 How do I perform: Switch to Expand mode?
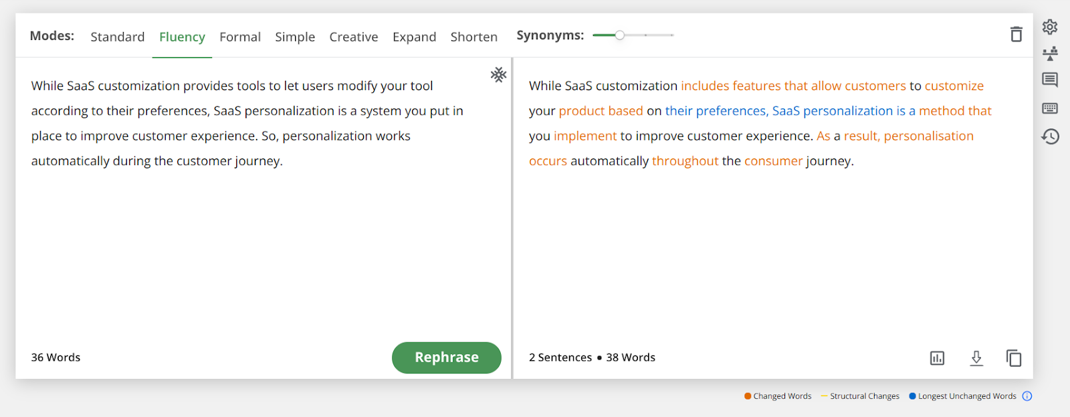click(x=414, y=37)
